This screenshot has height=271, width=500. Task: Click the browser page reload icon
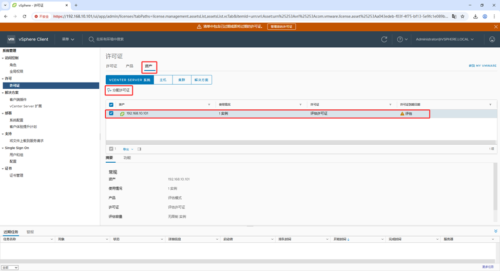(24, 16)
